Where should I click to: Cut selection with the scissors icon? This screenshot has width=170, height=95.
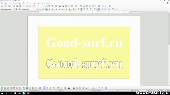(x=24, y=6)
